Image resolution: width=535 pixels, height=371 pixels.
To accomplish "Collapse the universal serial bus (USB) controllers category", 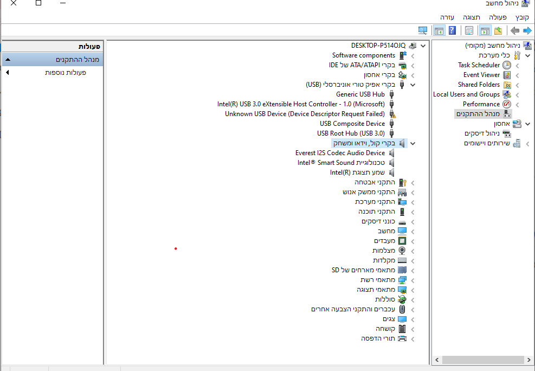I will point(413,85).
